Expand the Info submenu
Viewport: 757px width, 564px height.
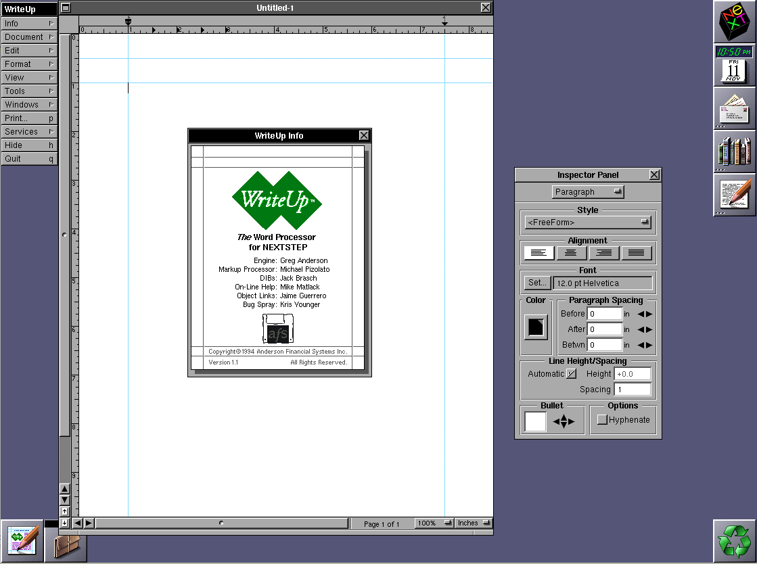click(x=29, y=23)
